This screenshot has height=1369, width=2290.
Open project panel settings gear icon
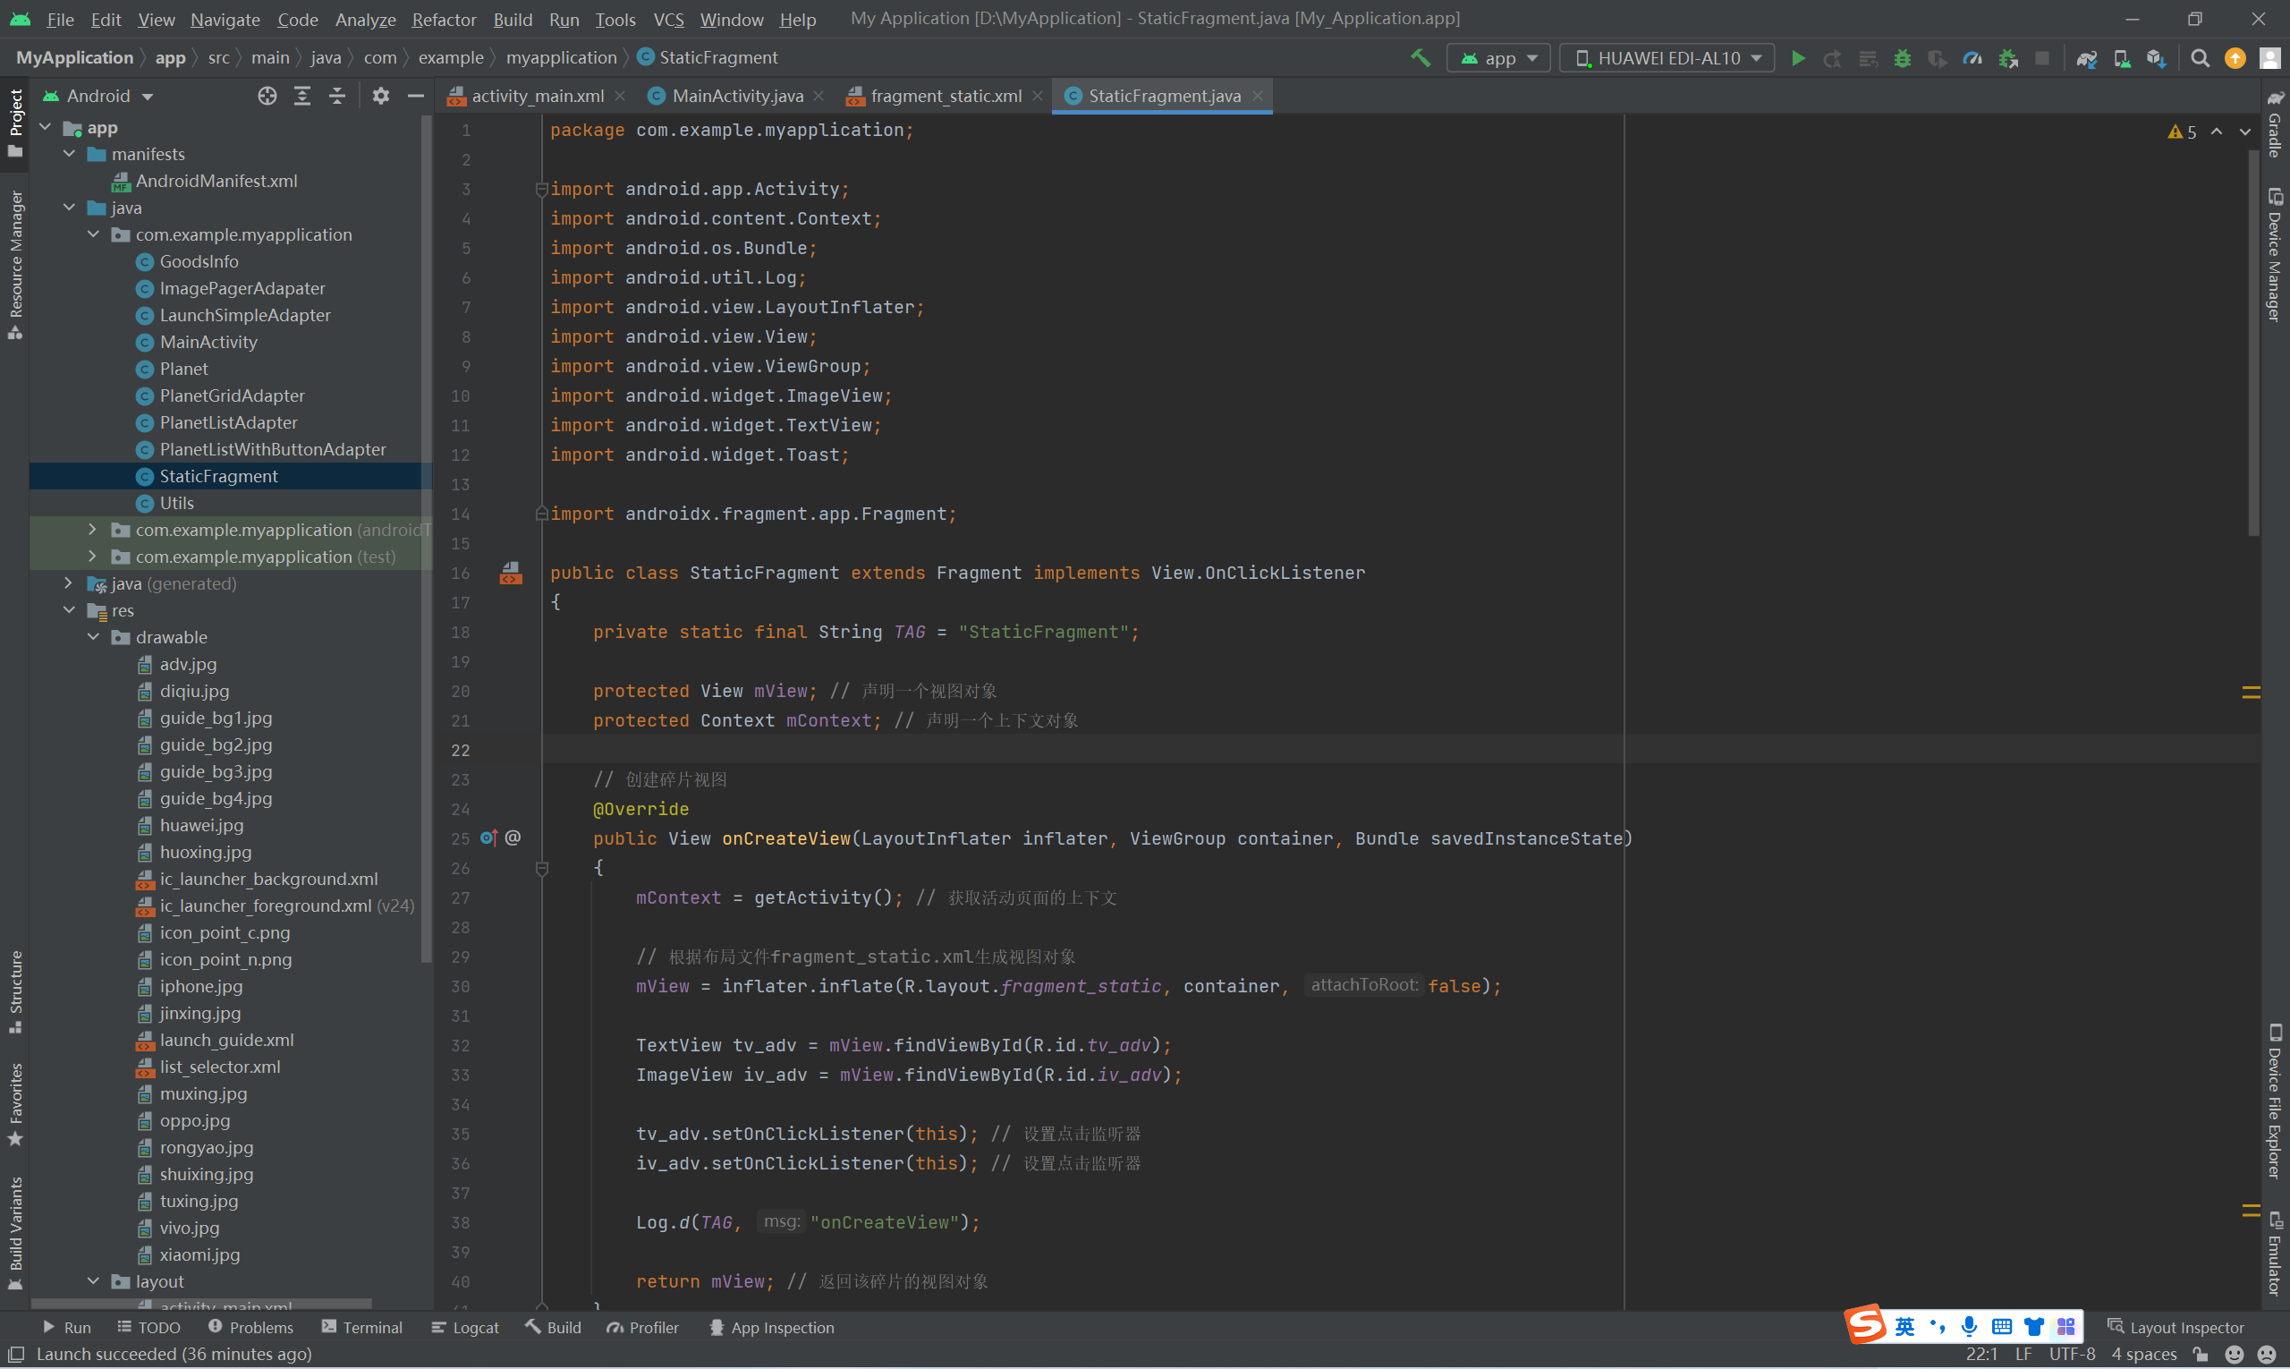(x=380, y=96)
